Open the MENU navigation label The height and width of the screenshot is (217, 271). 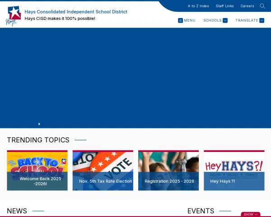(x=190, y=20)
